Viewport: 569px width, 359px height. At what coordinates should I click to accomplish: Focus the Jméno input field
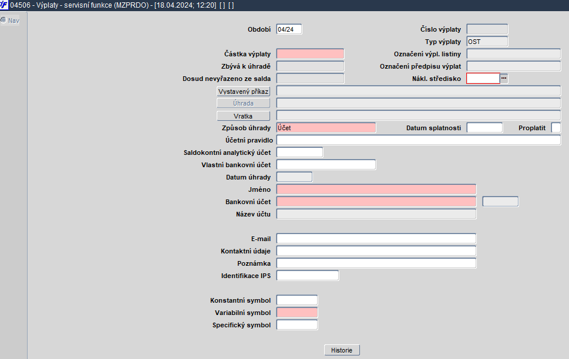tap(376, 189)
